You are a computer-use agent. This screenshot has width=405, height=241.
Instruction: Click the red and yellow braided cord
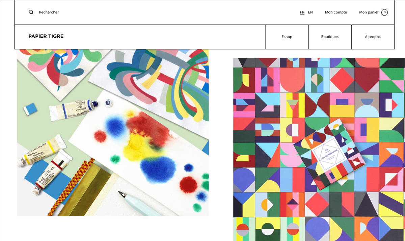(71, 187)
